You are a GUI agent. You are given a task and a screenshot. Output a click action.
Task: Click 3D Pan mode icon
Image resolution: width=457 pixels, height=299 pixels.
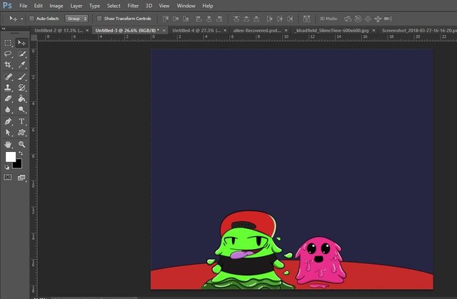(368, 19)
